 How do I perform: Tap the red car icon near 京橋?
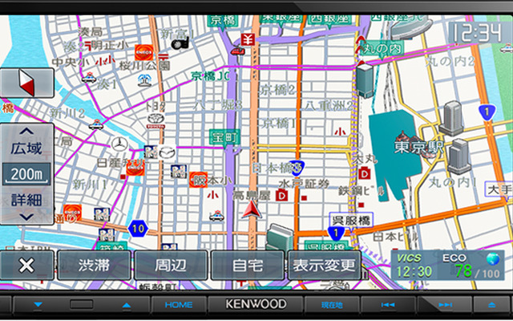237,51
